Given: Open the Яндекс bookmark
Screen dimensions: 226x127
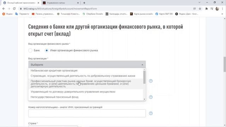Looking at the screenshot, I should click(x=7, y=14).
